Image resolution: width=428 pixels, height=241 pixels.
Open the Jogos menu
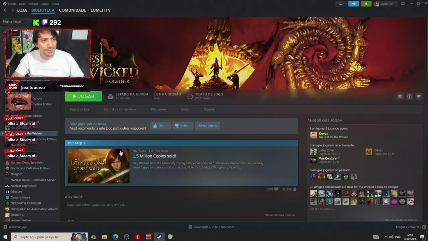click(x=45, y=4)
